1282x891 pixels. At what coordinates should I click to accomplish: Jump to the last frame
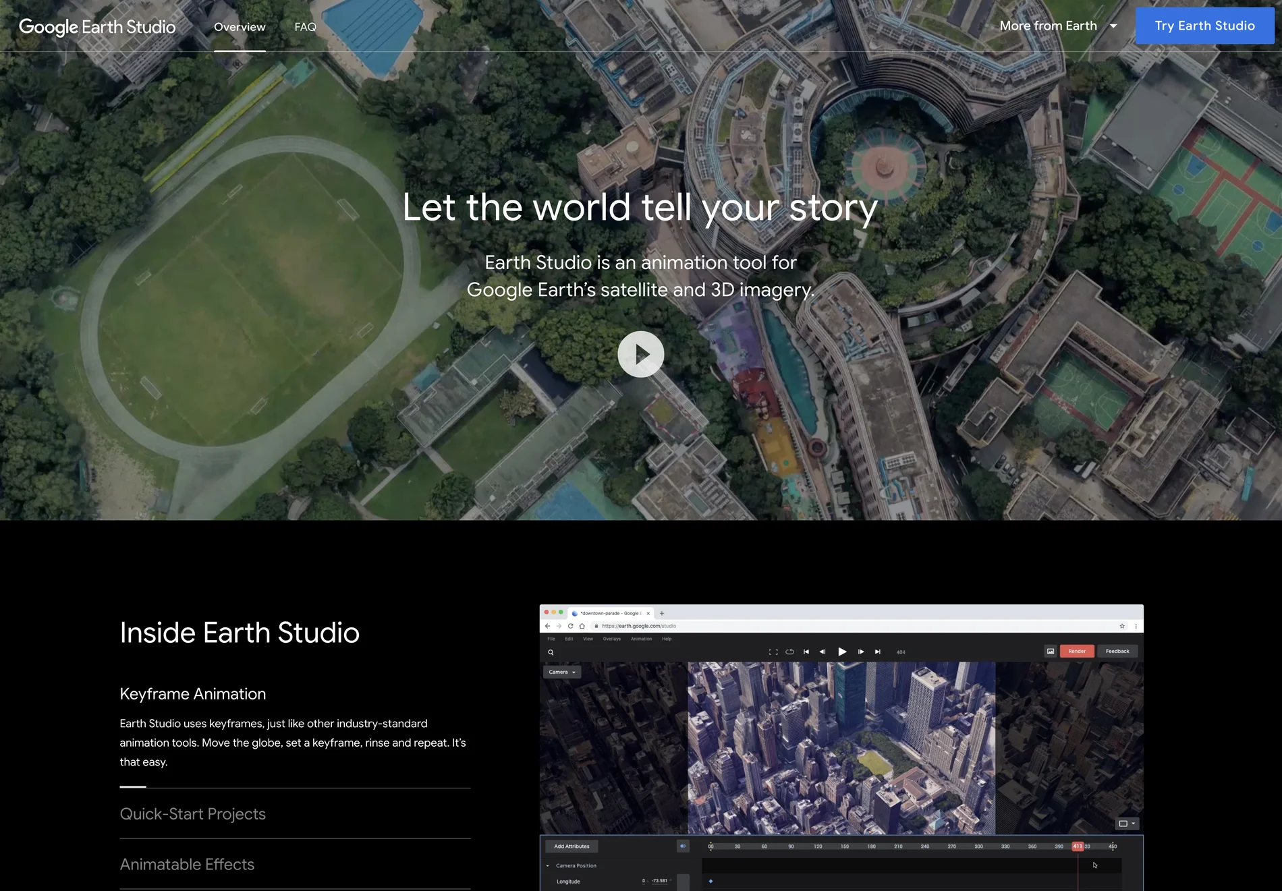click(878, 652)
